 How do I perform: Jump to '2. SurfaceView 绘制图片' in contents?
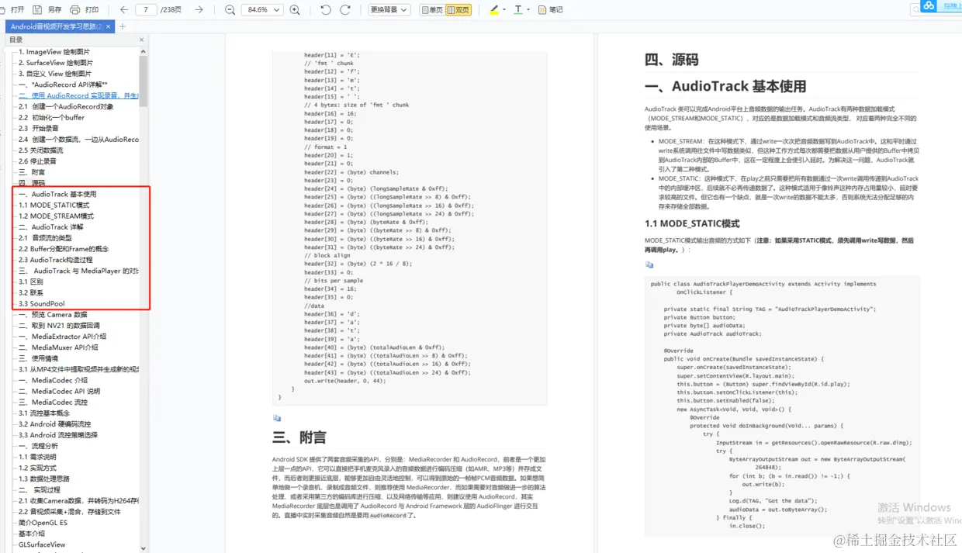(55, 63)
